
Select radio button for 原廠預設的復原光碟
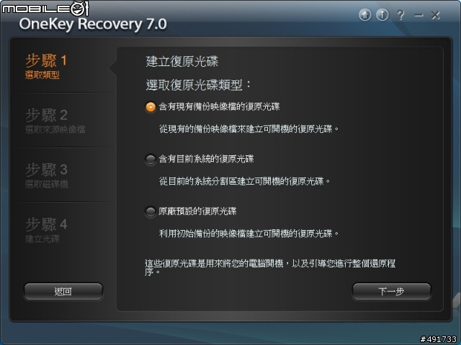[151, 211]
